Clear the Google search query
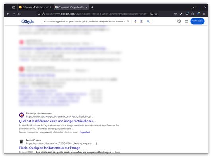The image size is (212, 158). tap(128, 21)
